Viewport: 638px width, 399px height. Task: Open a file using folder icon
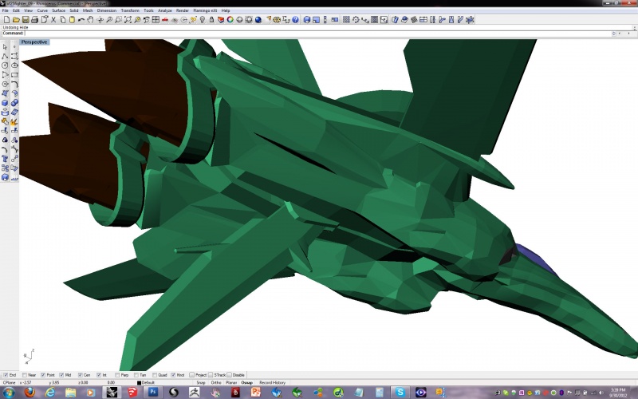pos(16,19)
